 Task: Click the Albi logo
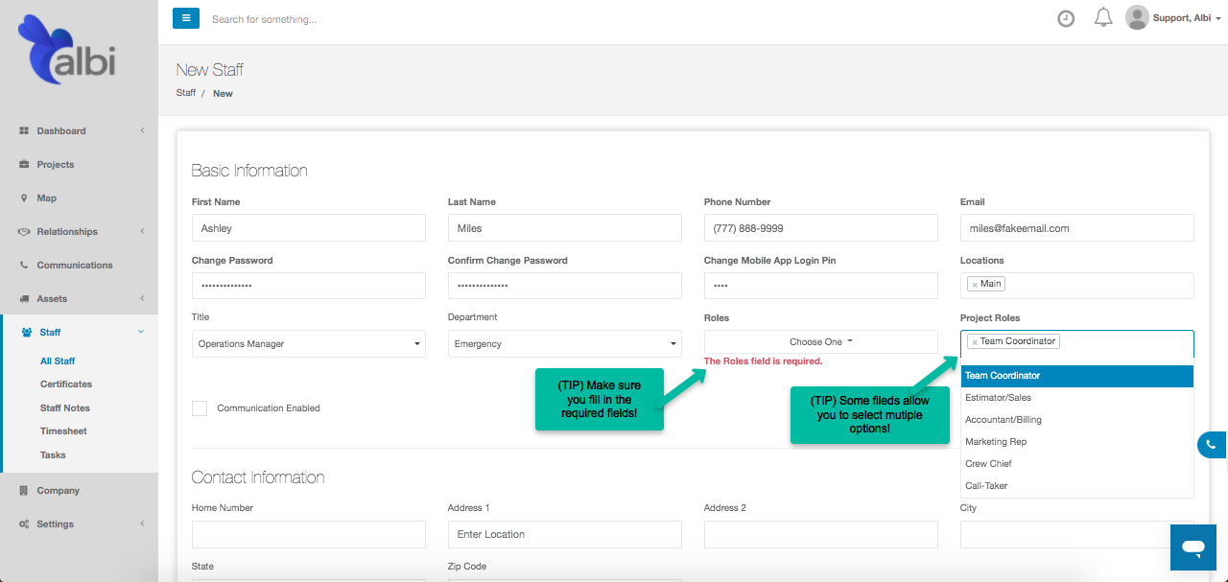click(x=67, y=51)
